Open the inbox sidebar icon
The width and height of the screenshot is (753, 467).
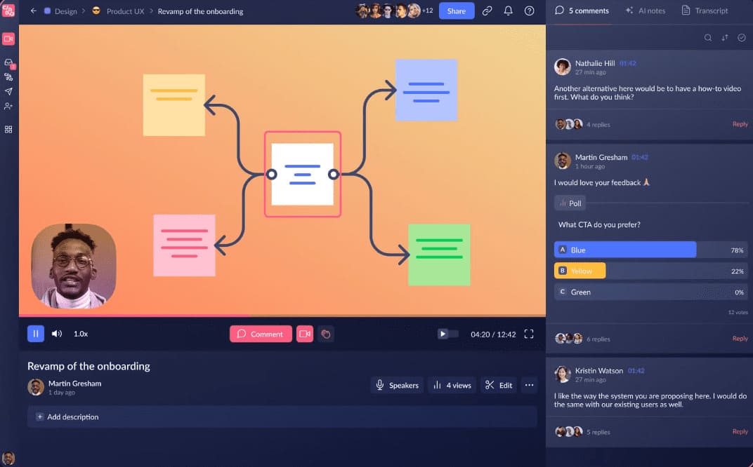click(x=8, y=63)
